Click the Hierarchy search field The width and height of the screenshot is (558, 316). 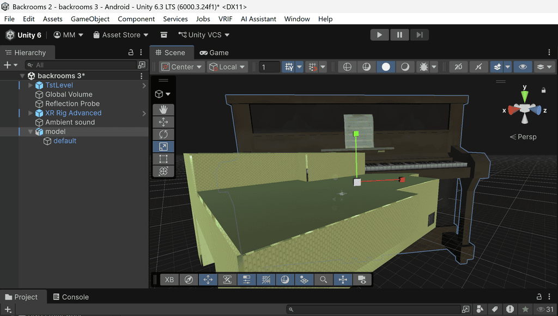click(81, 65)
